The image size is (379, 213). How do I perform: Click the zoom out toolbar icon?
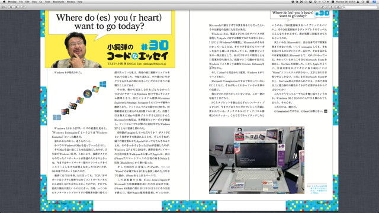click(11, 7)
